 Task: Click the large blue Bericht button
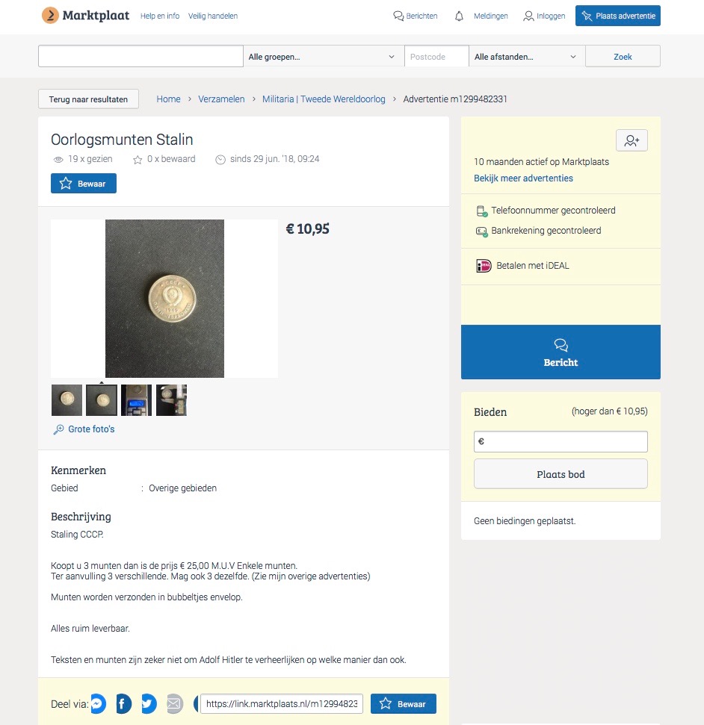561,352
